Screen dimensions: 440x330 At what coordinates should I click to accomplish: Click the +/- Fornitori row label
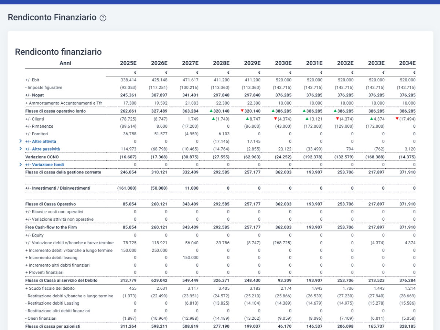click(36, 134)
